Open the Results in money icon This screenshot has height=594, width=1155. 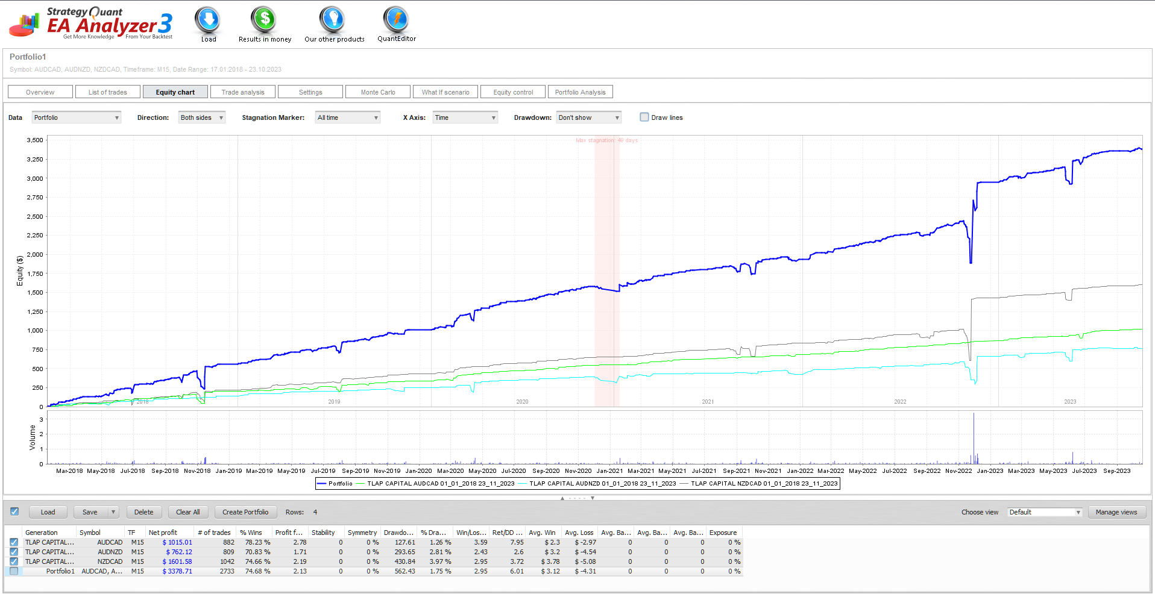point(264,20)
